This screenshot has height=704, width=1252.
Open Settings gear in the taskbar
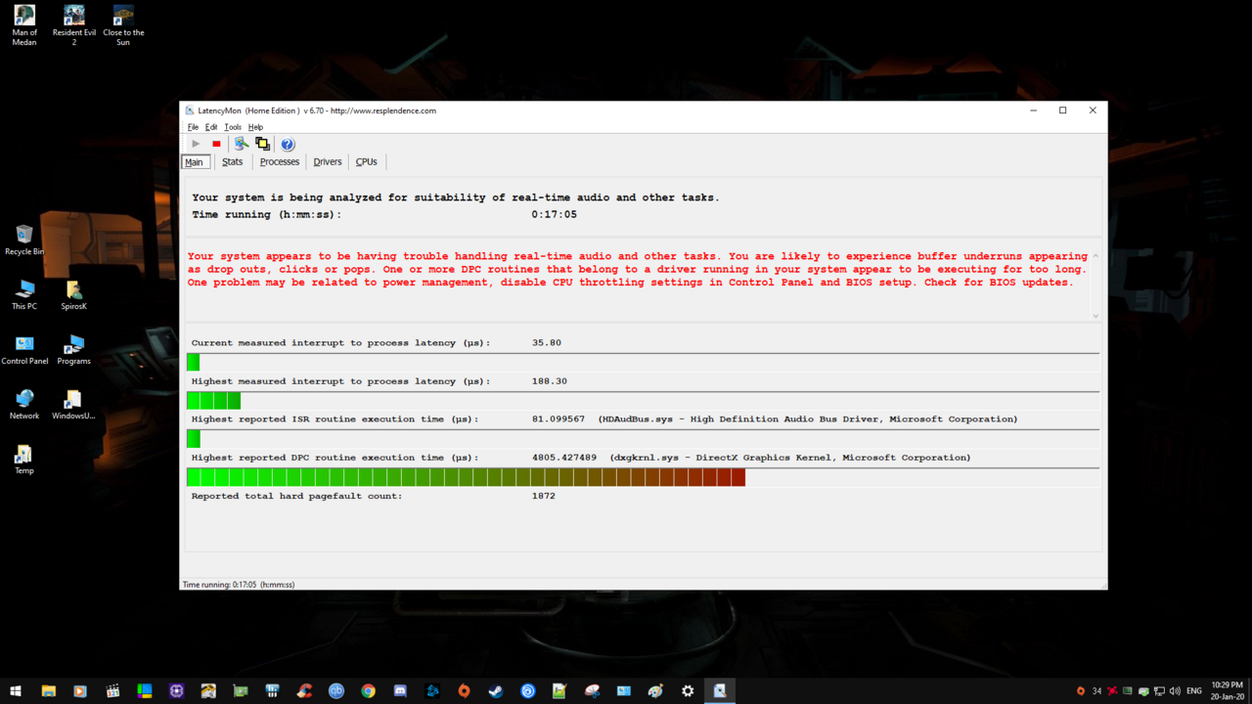[x=688, y=690]
